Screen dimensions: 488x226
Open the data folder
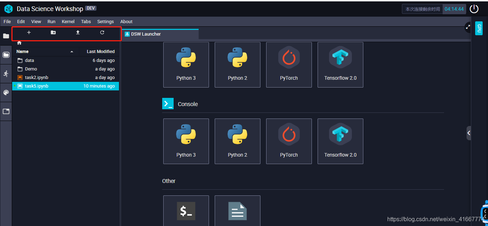pyautogui.click(x=65, y=61)
